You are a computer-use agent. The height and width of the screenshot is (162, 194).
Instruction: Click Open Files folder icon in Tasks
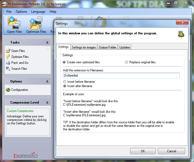click(x=8, y=51)
